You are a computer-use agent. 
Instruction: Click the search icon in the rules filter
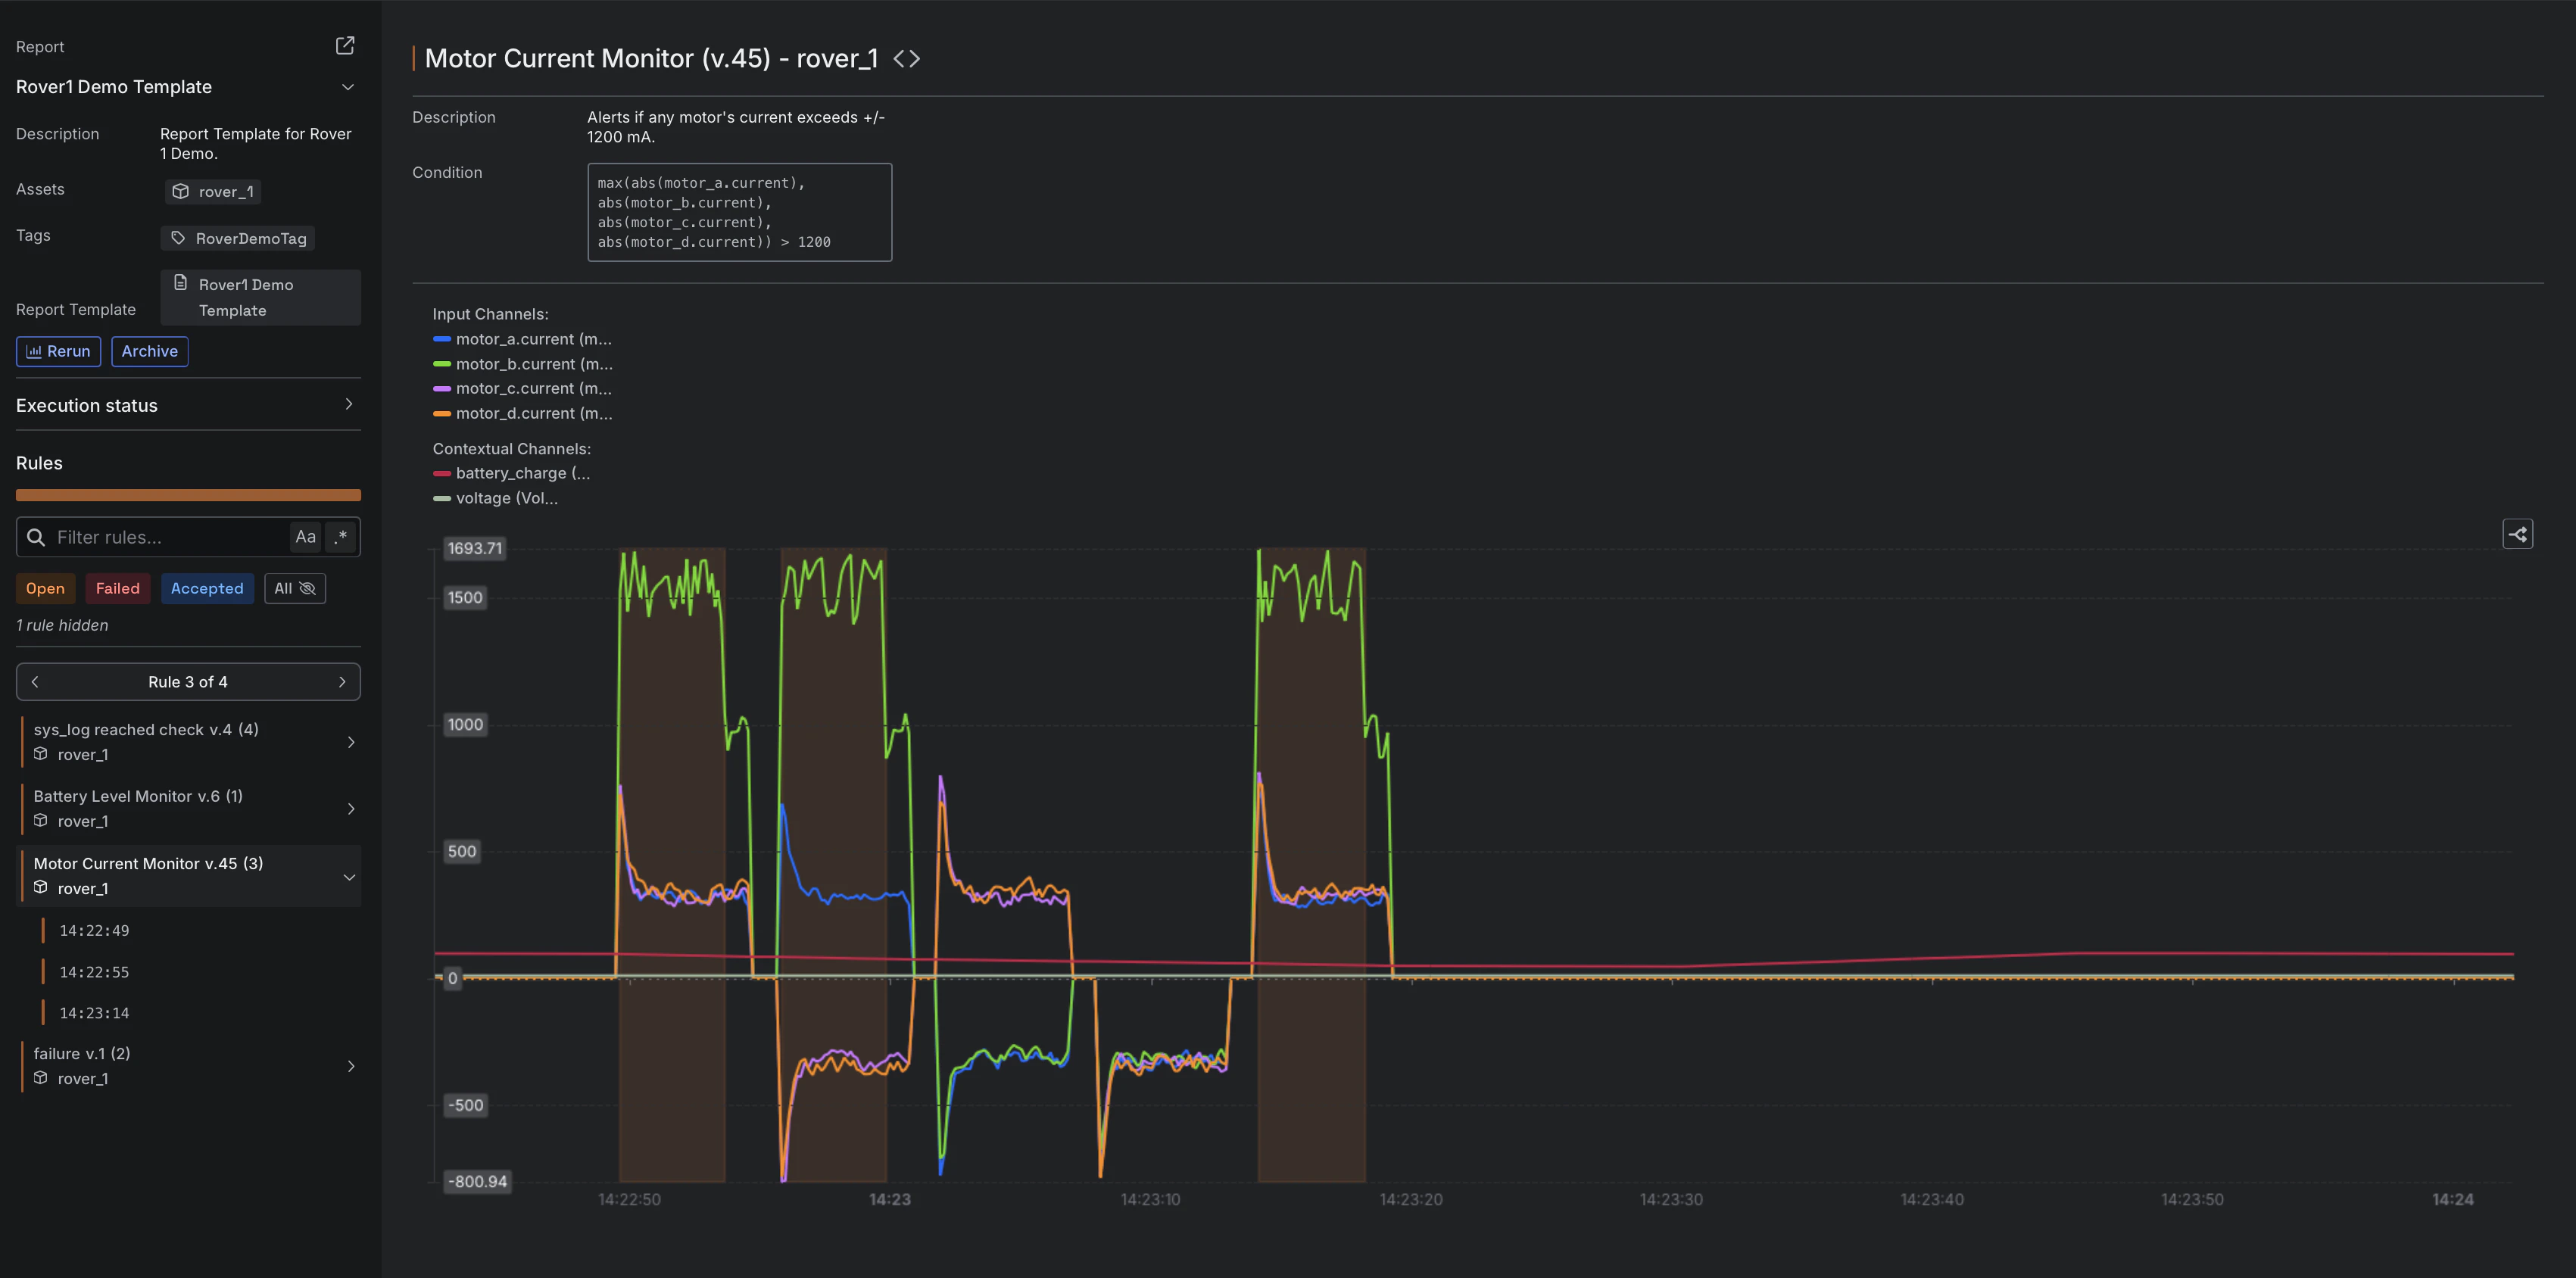pos(36,537)
